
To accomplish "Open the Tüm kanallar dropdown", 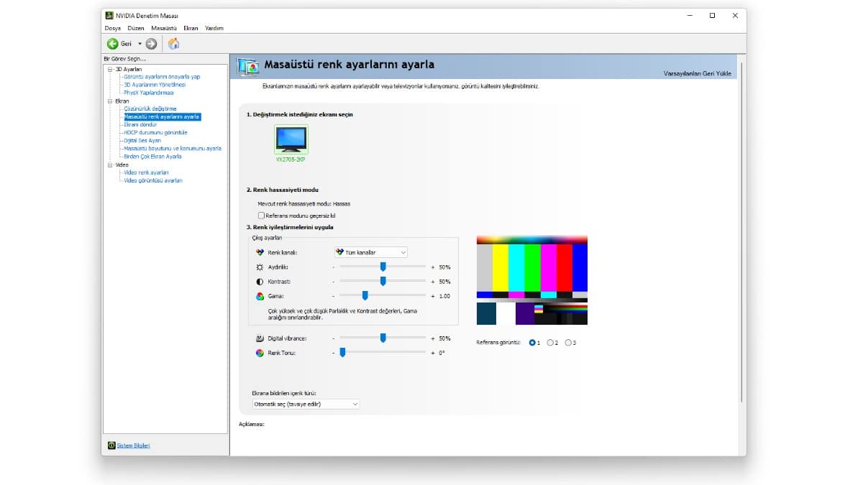I will pos(370,252).
